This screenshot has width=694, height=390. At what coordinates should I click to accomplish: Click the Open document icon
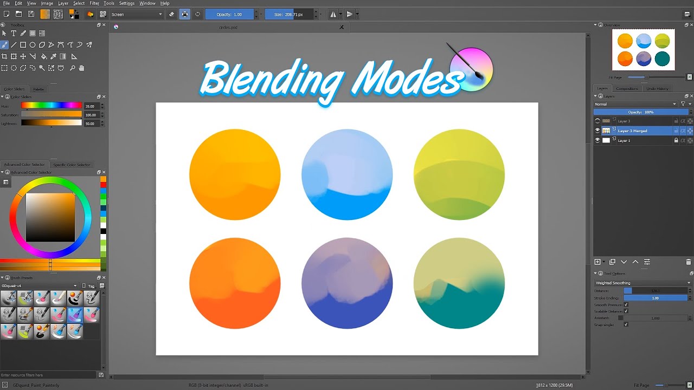(x=18, y=14)
